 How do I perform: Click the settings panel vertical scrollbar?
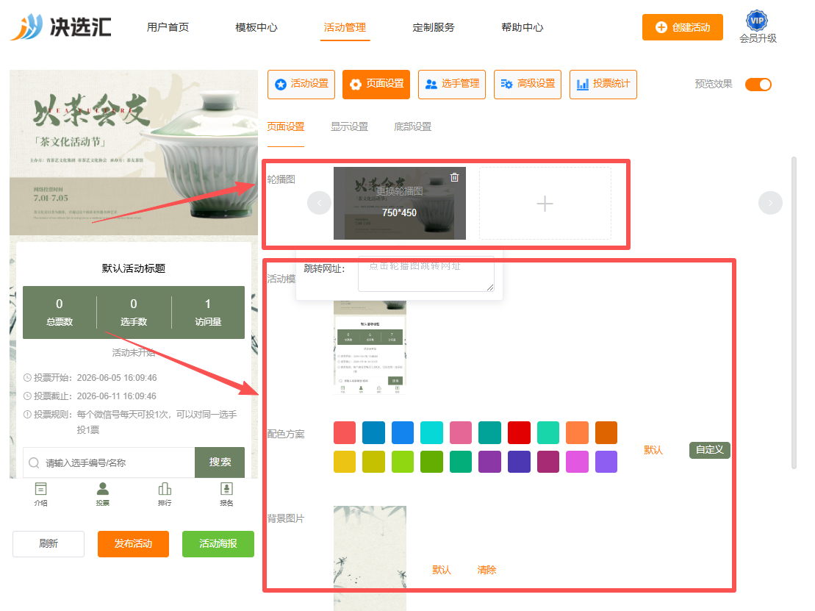pos(794,312)
